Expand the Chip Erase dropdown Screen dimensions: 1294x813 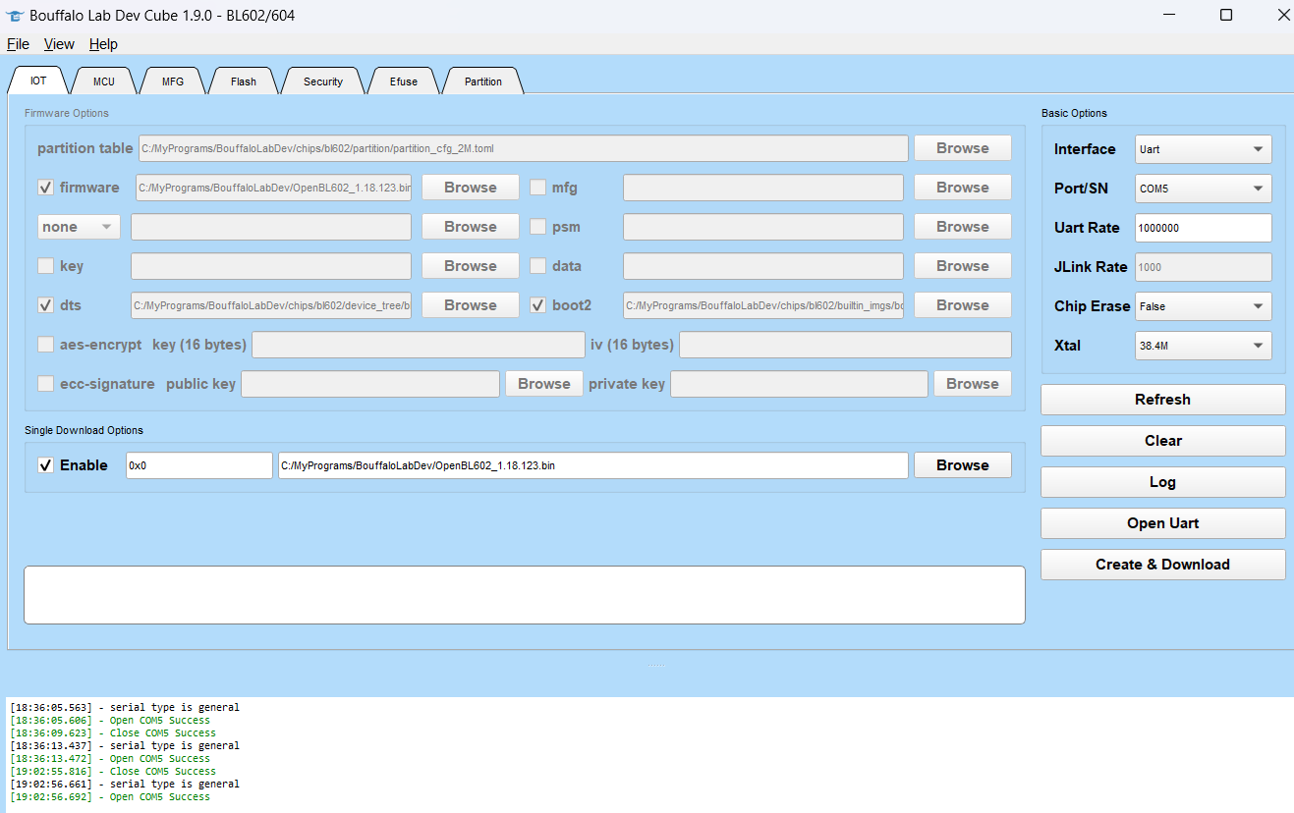pos(1204,306)
